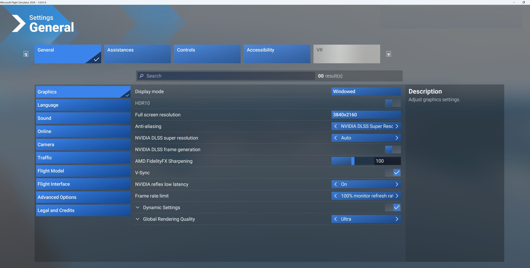
Task: Toggle NVIDIA DLSS frame generation switch
Action: coord(393,149)
